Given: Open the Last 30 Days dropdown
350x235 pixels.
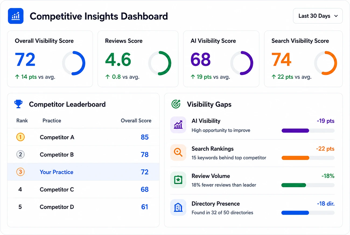Looking at the screenshot, I should [318, 16].
